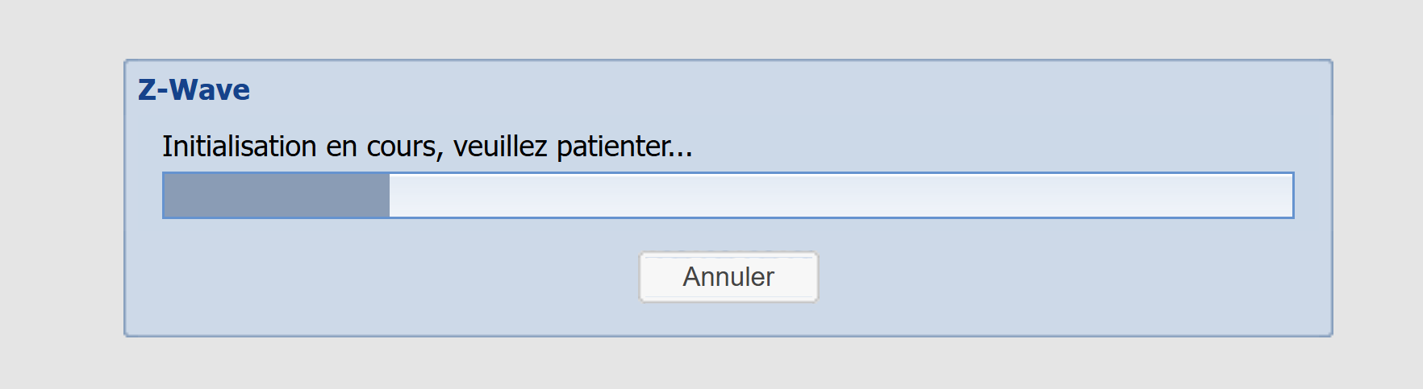
Task: Cancel the Z-Wave initialisation
Action: point(728,277)
